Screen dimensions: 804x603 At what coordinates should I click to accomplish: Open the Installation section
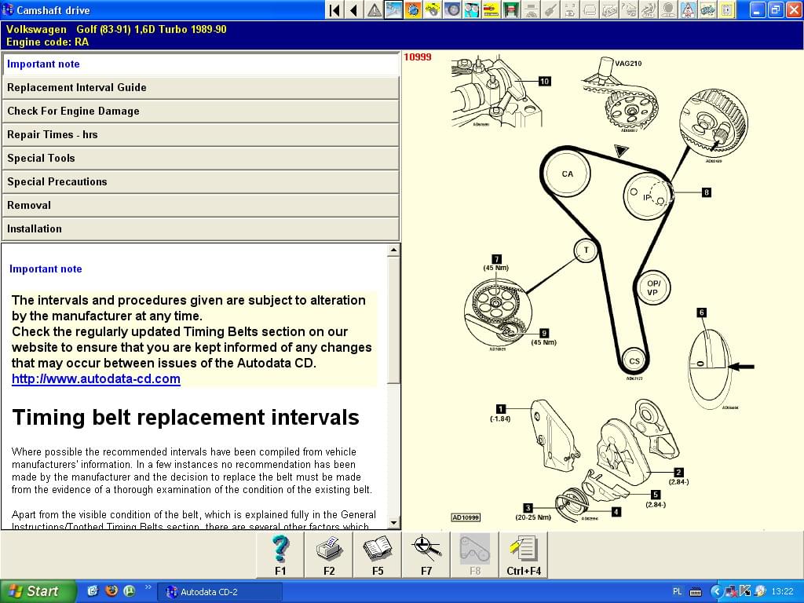click(x=200, y=229)
